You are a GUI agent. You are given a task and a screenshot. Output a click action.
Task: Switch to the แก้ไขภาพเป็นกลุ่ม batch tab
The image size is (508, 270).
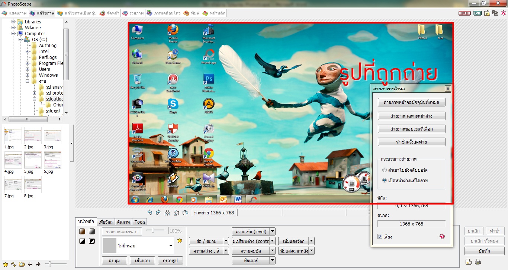click(x=77, y=13)
